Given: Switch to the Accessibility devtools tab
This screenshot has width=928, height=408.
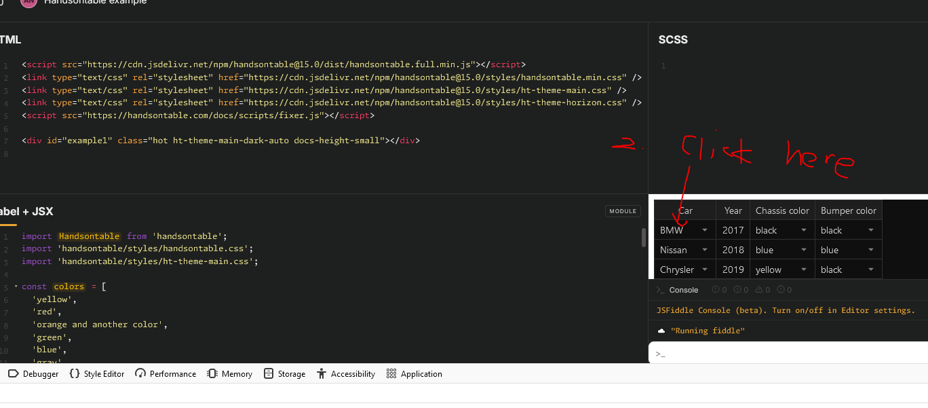Looking at the screenshot, I should click(346, 374).
